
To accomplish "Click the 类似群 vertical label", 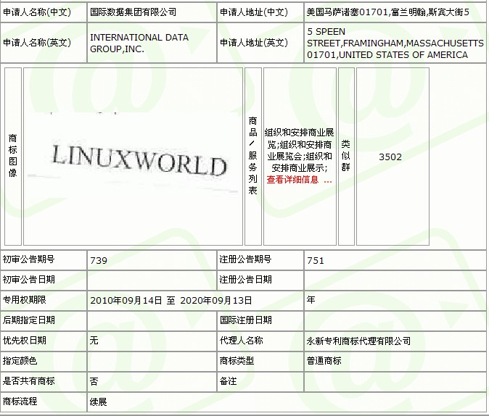I will (x=346, y=156).
